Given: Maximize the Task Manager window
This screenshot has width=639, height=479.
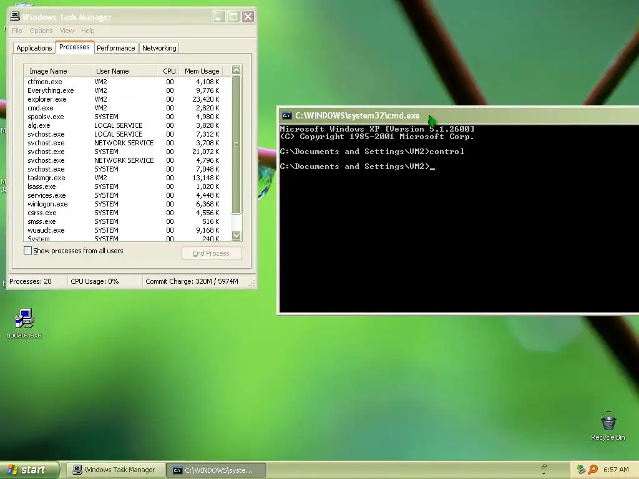Looking at the screenshot, I should pyautogui.click(x=233, y=17).
